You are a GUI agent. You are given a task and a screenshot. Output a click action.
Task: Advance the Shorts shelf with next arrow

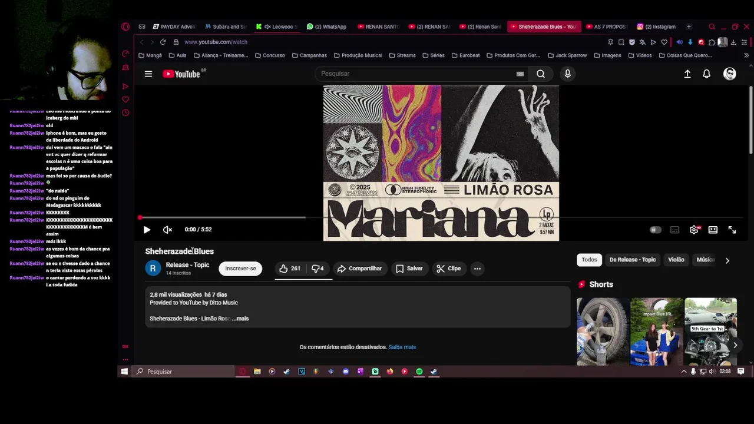pyautogui.click(x=735, y=345)
